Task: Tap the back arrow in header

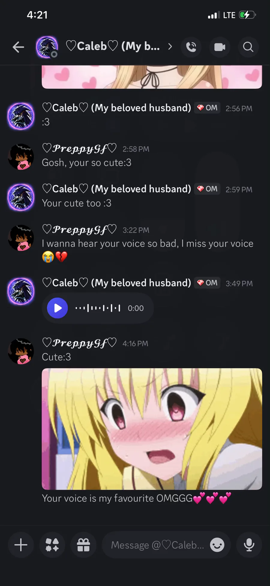Action: 18,47
